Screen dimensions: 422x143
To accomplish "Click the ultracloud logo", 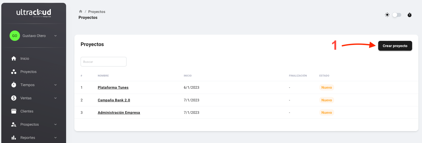I will [x=34, y=13].
